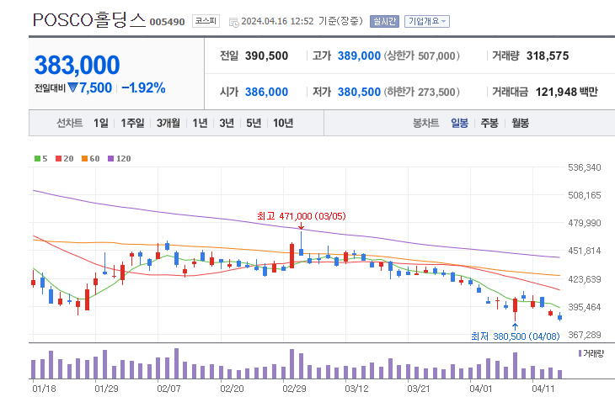Click the 전일 value 390,500
This screenshot has height=397, width=615.
click(267, 56)
